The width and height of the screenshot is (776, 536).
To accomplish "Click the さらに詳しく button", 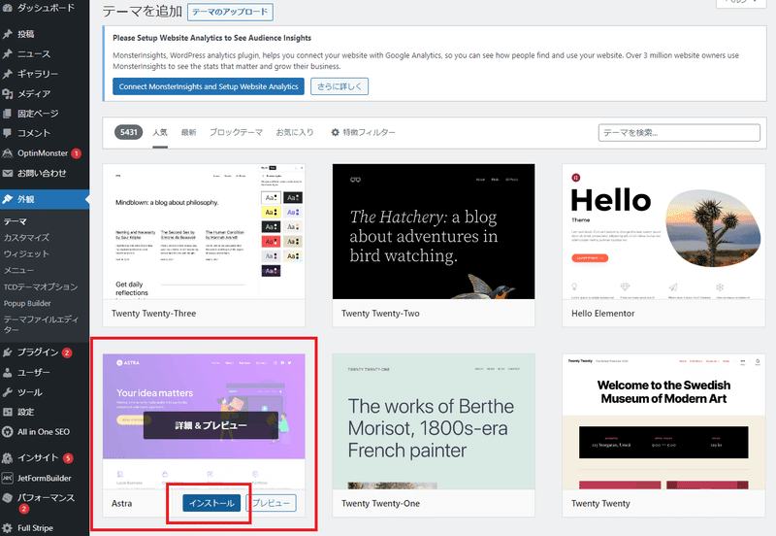I will tap(339, 86).
